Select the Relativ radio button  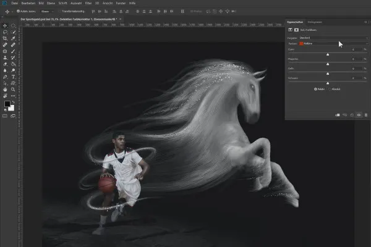tap(315, 89)
